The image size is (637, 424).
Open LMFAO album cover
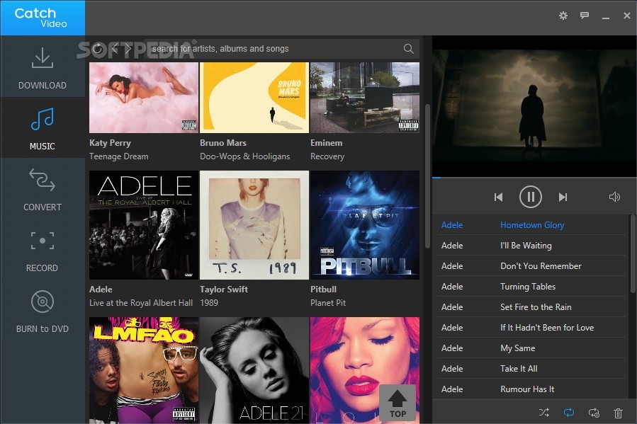(x=144, y=370)
